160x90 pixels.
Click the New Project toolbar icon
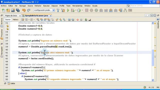pyautogui.click(x=8, y=10)
